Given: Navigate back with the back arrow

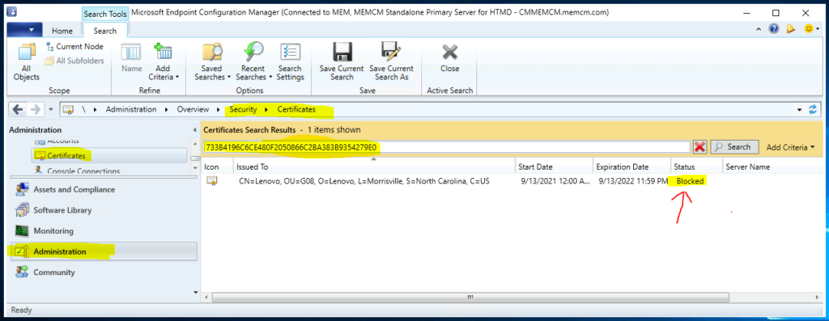Looking at the screenshot, I should point(18,109).
